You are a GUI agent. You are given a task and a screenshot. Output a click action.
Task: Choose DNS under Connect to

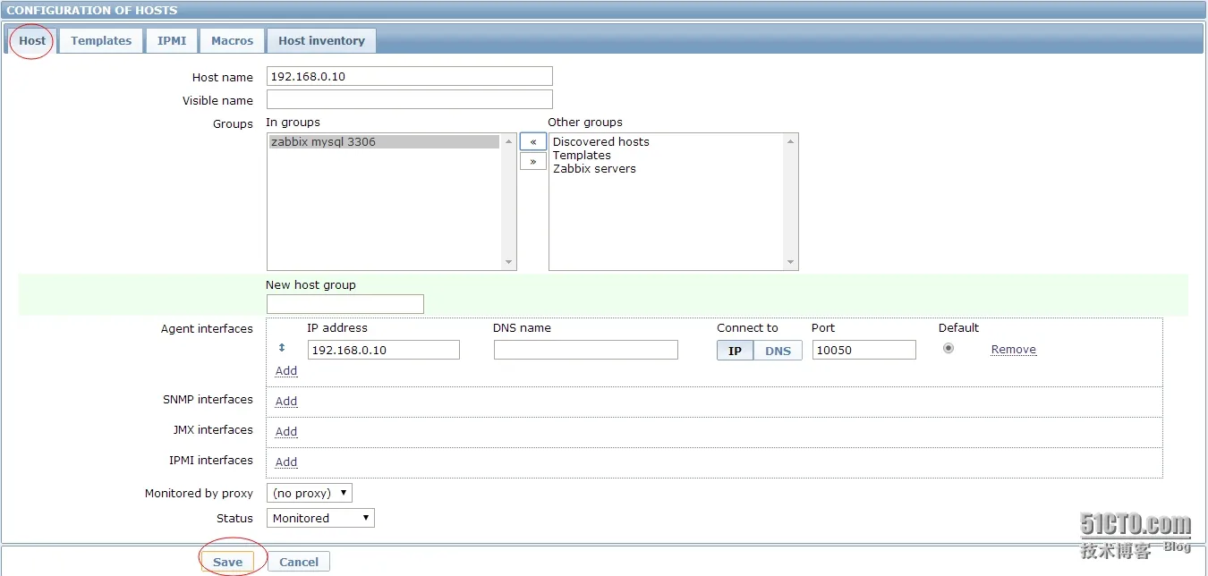pyautogui.click(x=778, y=351)
